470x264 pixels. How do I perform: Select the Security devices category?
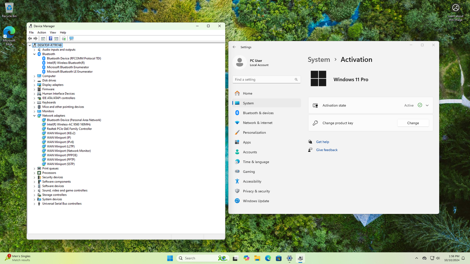click(x=53, y=177)
